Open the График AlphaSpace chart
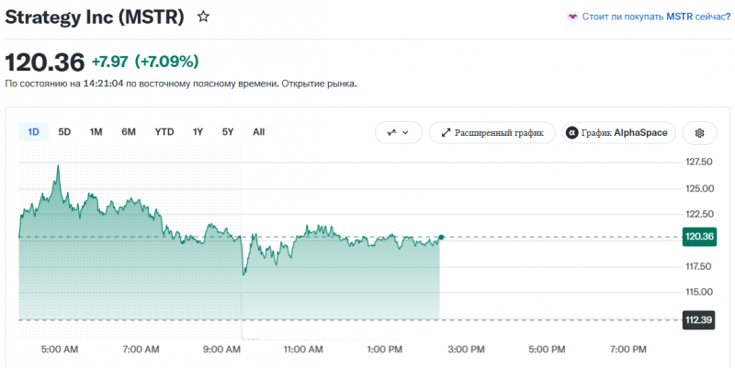 pos(618,133)
